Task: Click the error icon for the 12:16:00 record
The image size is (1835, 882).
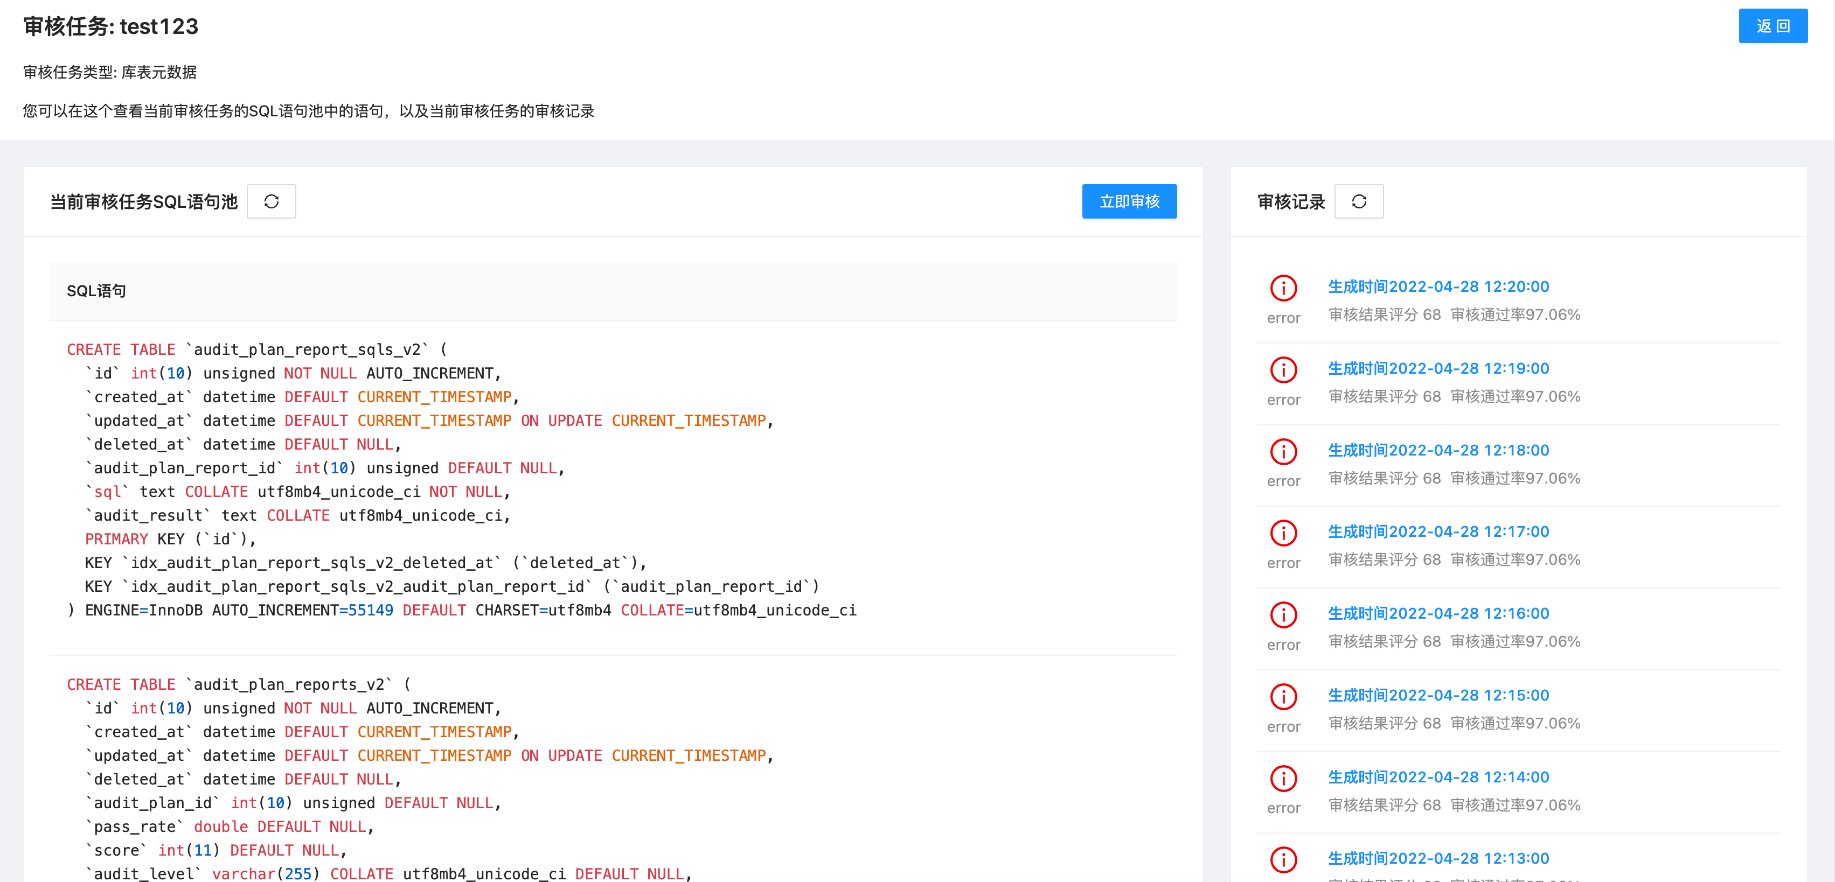Action: [1283, 614]
